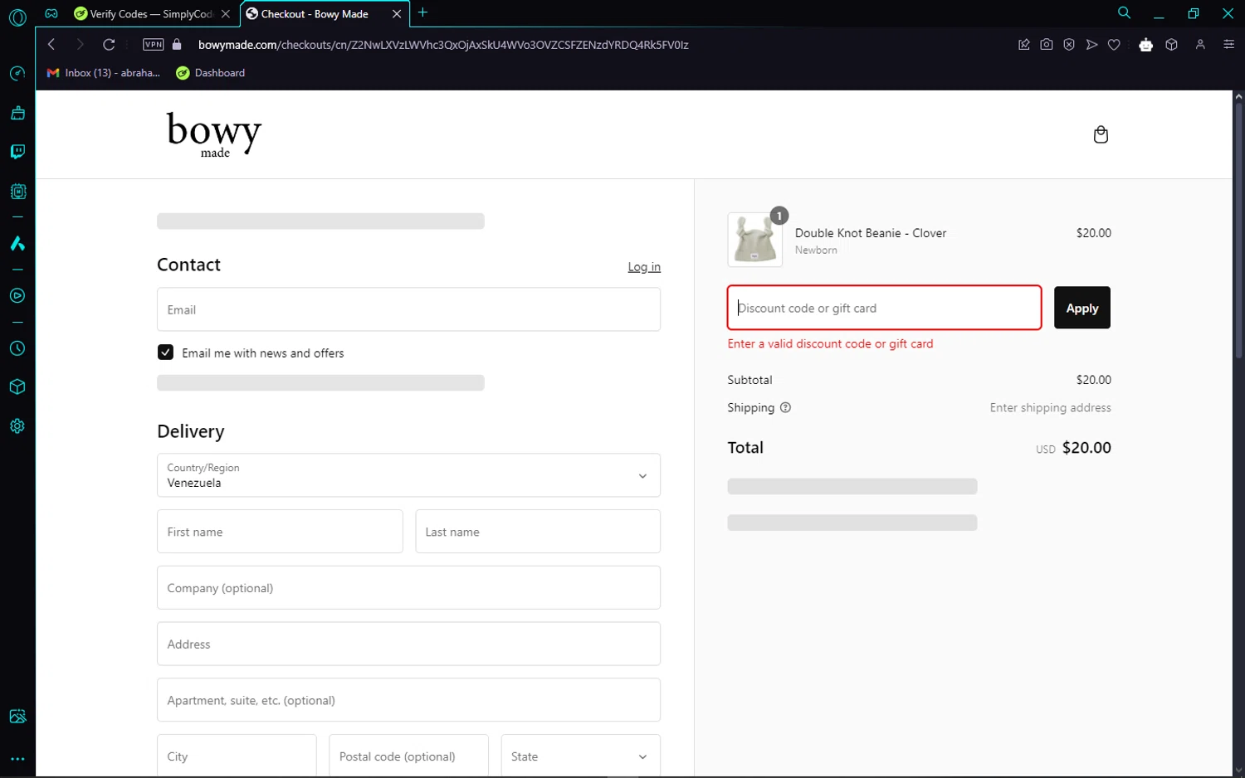1245x778 pixels.
Task: Focus the Discount code or gift card field
Action: (885, 308)
